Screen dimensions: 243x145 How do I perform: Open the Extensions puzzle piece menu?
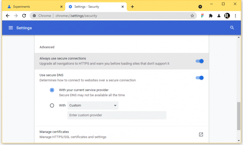(210, 16)
